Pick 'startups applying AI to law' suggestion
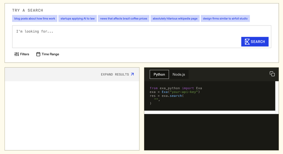Screen dimensions: 283x154 coord(78,19)
